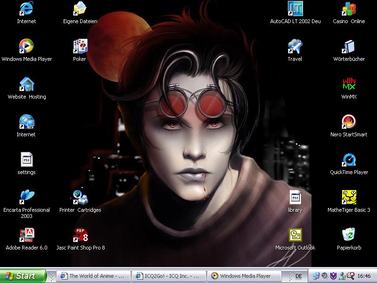The height and width of the screenshot is (283, 377).
Task: Click the 'Website Hosting' icon label
Action: click(x=27, y=97)
